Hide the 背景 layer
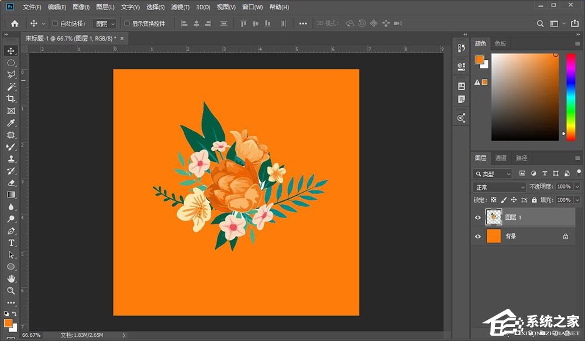The height and width of the screenshot is (341, 585). (477, 236)
